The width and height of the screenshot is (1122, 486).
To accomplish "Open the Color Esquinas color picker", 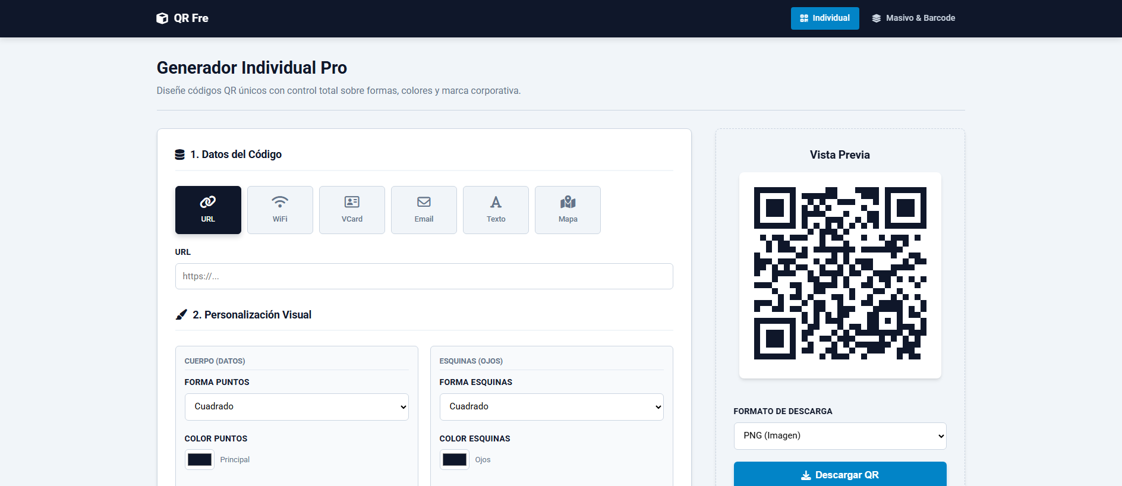I will coord(455,460).
